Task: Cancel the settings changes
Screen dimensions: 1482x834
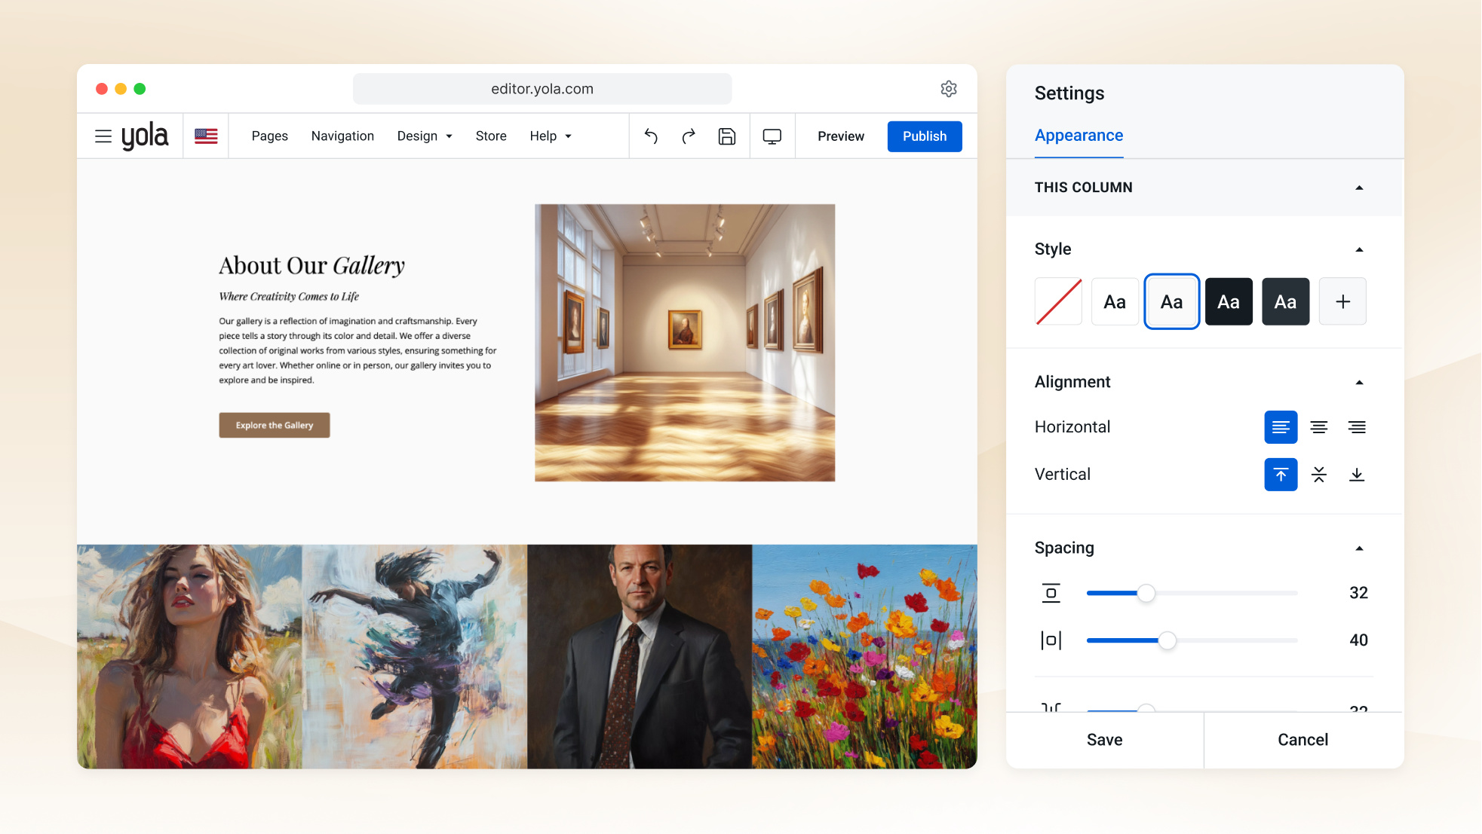Action: click(x=1303, y=740)
